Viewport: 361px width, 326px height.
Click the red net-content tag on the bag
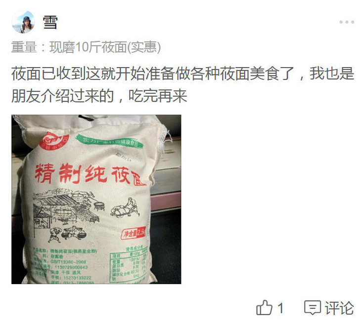point(134,233)
